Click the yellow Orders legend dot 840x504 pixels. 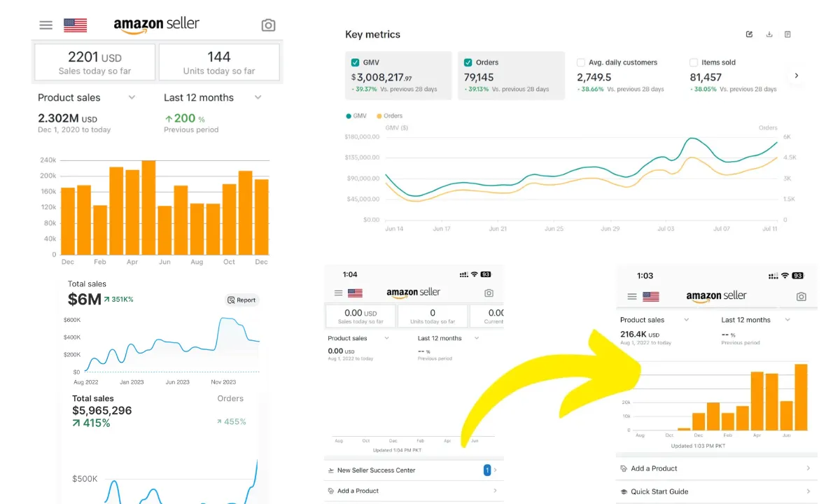[x=379, y=115]
